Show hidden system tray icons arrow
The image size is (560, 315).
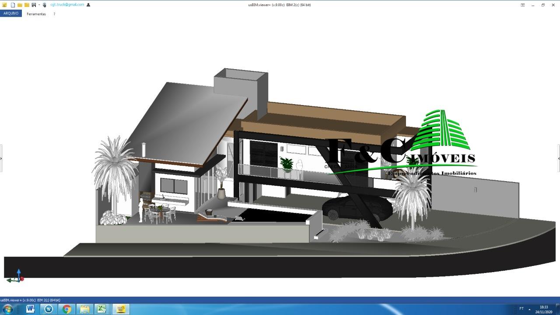(x=529, y=309)
